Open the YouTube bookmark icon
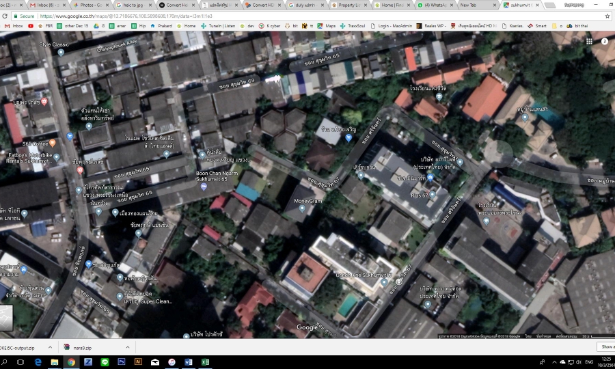Image resolution: width=615 pixels, height=369 pixels. (x=31, y=26)
